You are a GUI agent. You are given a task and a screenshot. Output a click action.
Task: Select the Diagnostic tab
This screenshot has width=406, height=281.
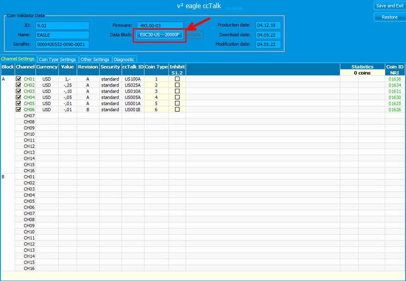124,59
